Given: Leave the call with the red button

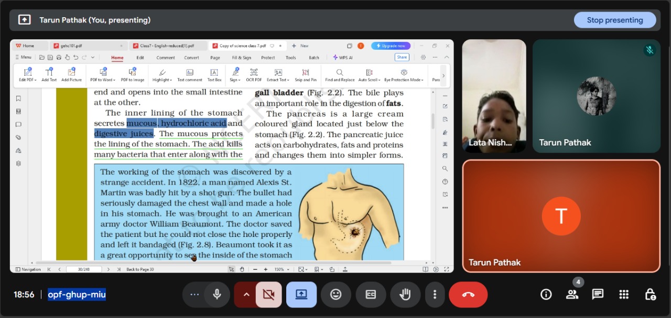Looking at the screenshot, I should [x=468, y=294].
